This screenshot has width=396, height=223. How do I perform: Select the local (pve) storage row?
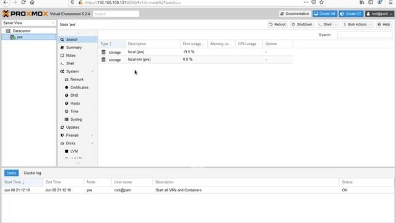coord(196,52)
